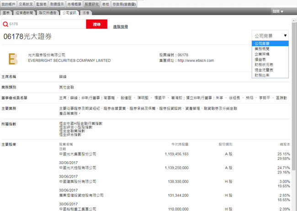Viewport: 297px width, 211px height.
Task: Click shareholding value 1,139,250,000
Action: pyautogui.click(x=176, y=168)
